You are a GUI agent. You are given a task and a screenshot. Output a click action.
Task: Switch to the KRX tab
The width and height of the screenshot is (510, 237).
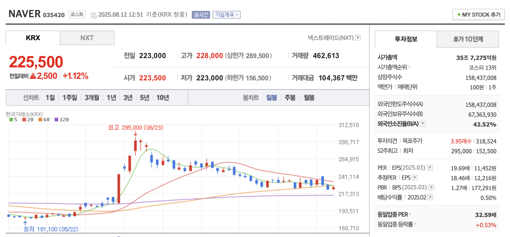coord(33,38)
